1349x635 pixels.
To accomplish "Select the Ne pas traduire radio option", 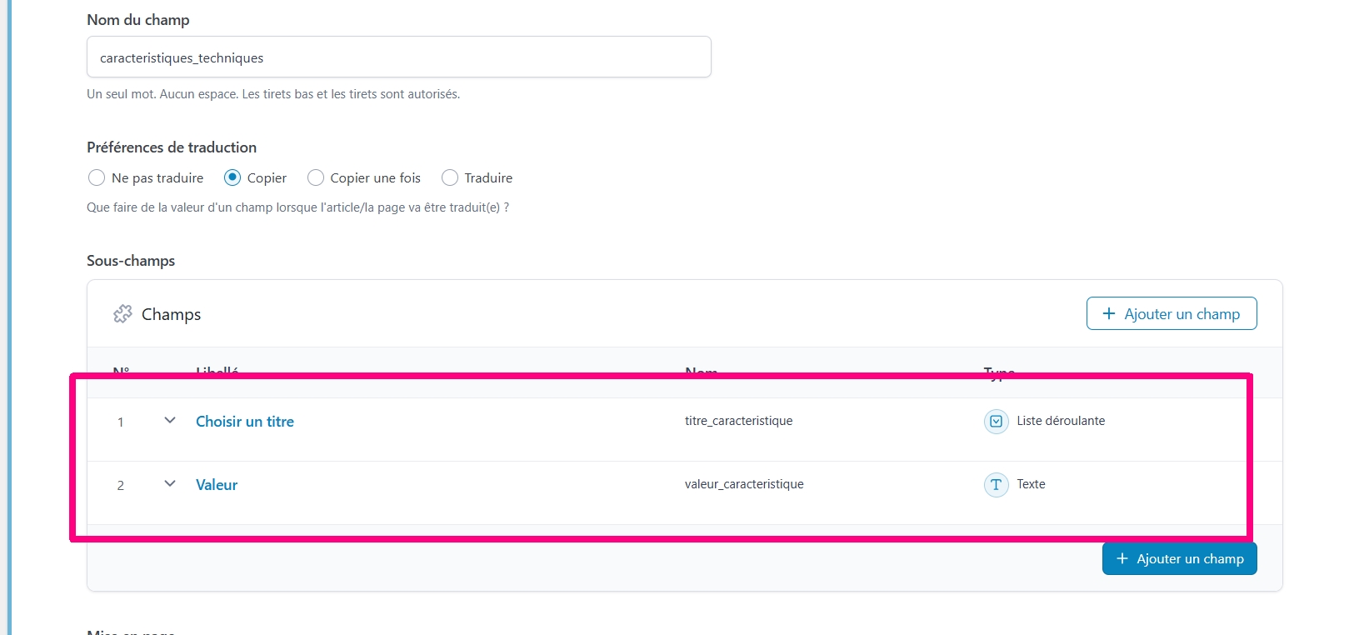I will [97, 177].
